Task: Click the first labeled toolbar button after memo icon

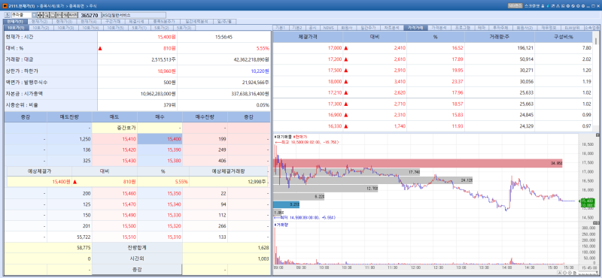Action: (x=59, y=15)
